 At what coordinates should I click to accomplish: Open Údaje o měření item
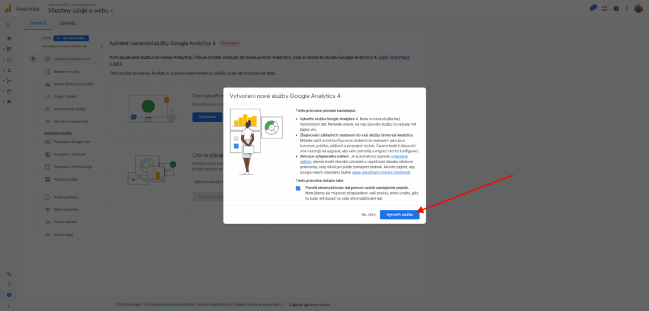point(65,96)
